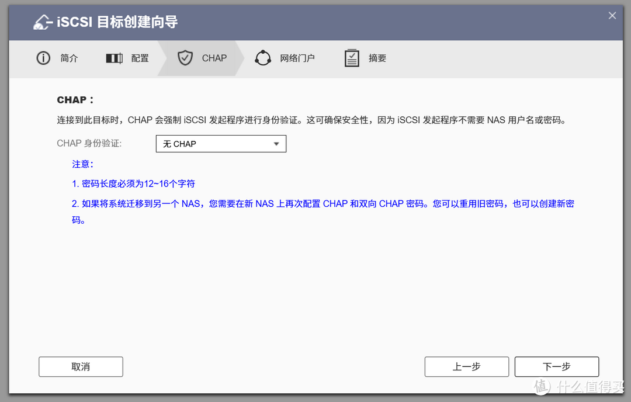This screenshot has height=402, width=631.
Task: Click the 上一步 button
Action: [x=466, y=366]
